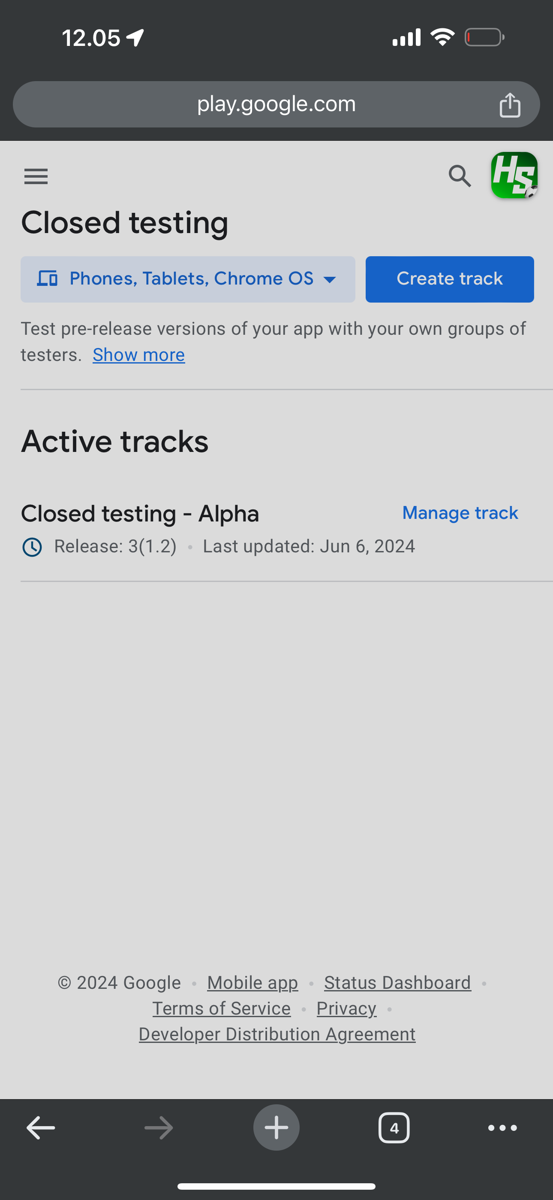Expand Phones, Tablets, Chrome OS dropdown
This screenshot has width=553, height=1200.
[188, 279]
